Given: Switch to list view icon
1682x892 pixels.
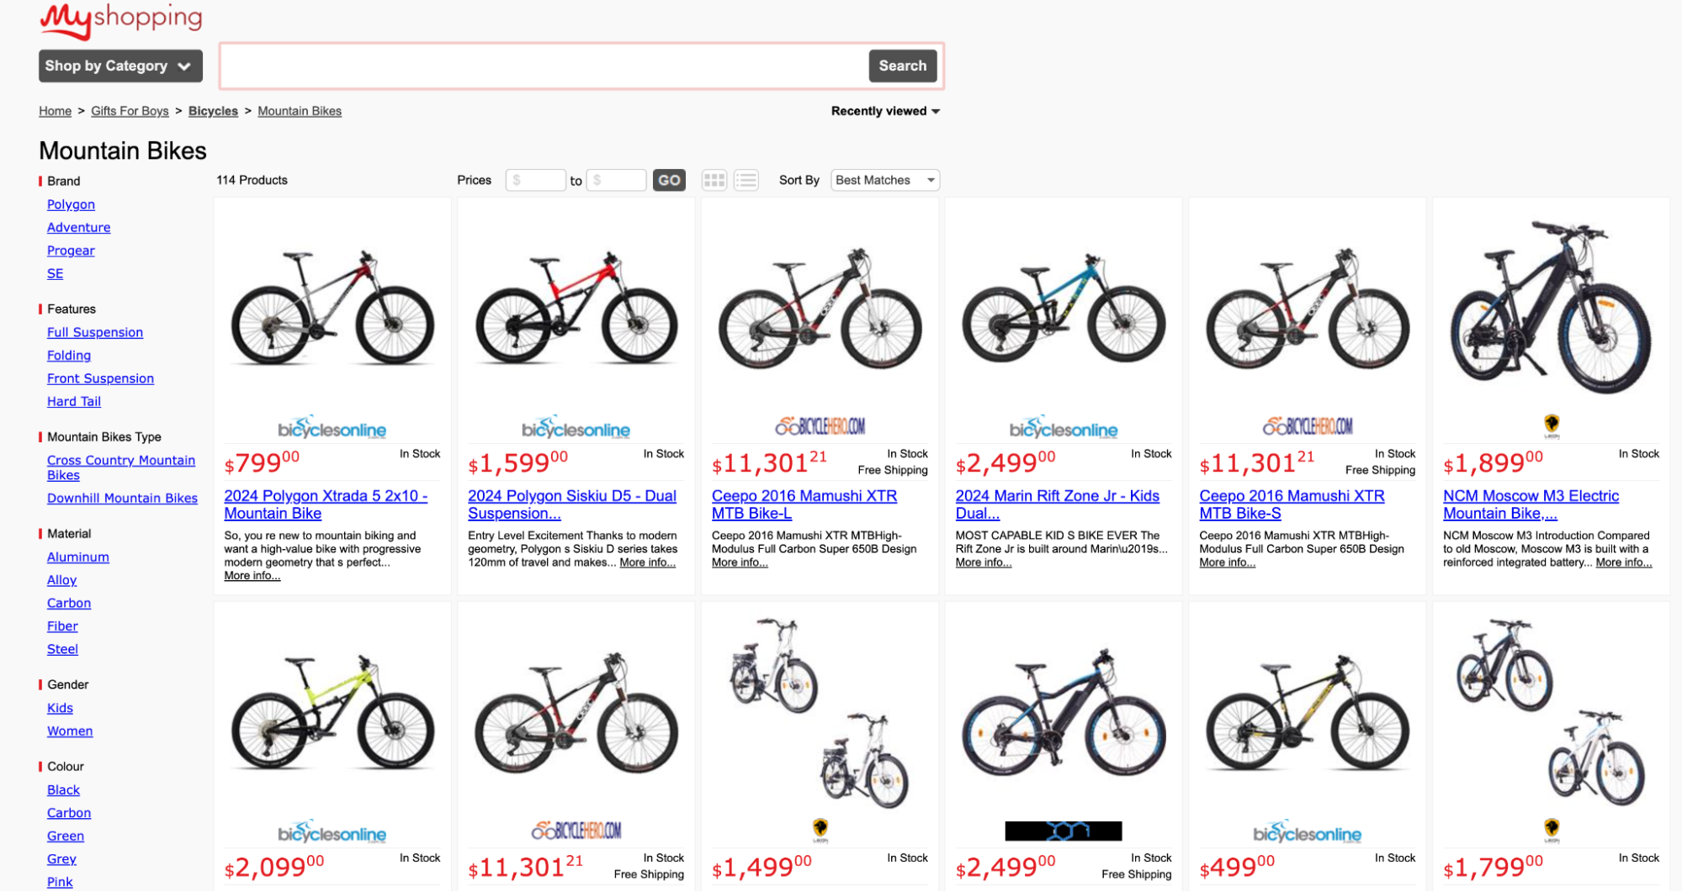Looking at the screenshot, I should click(746, 180).
